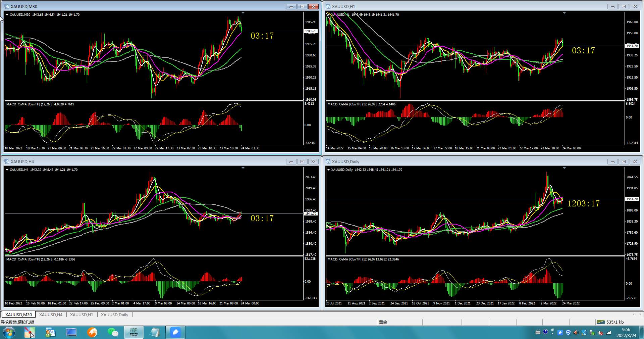The width and height of the screenshot is (644, 339).
Task: Click the 24 Mar 03:30 date label in M30
Action: (x=250, y=148)
